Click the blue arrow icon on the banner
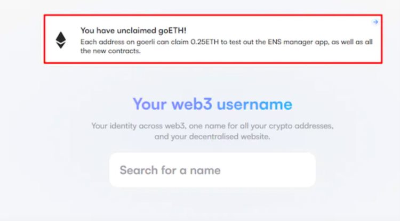This screenshot has height=221, width=400. 375,22
